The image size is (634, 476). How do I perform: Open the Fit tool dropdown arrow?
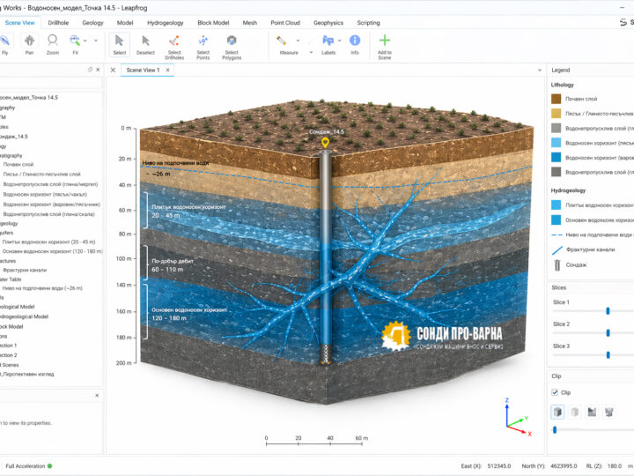[x=85, y=41]
